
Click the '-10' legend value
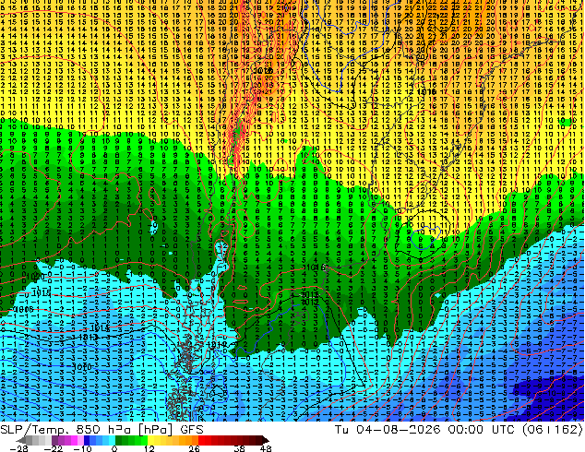pos(82,448)
